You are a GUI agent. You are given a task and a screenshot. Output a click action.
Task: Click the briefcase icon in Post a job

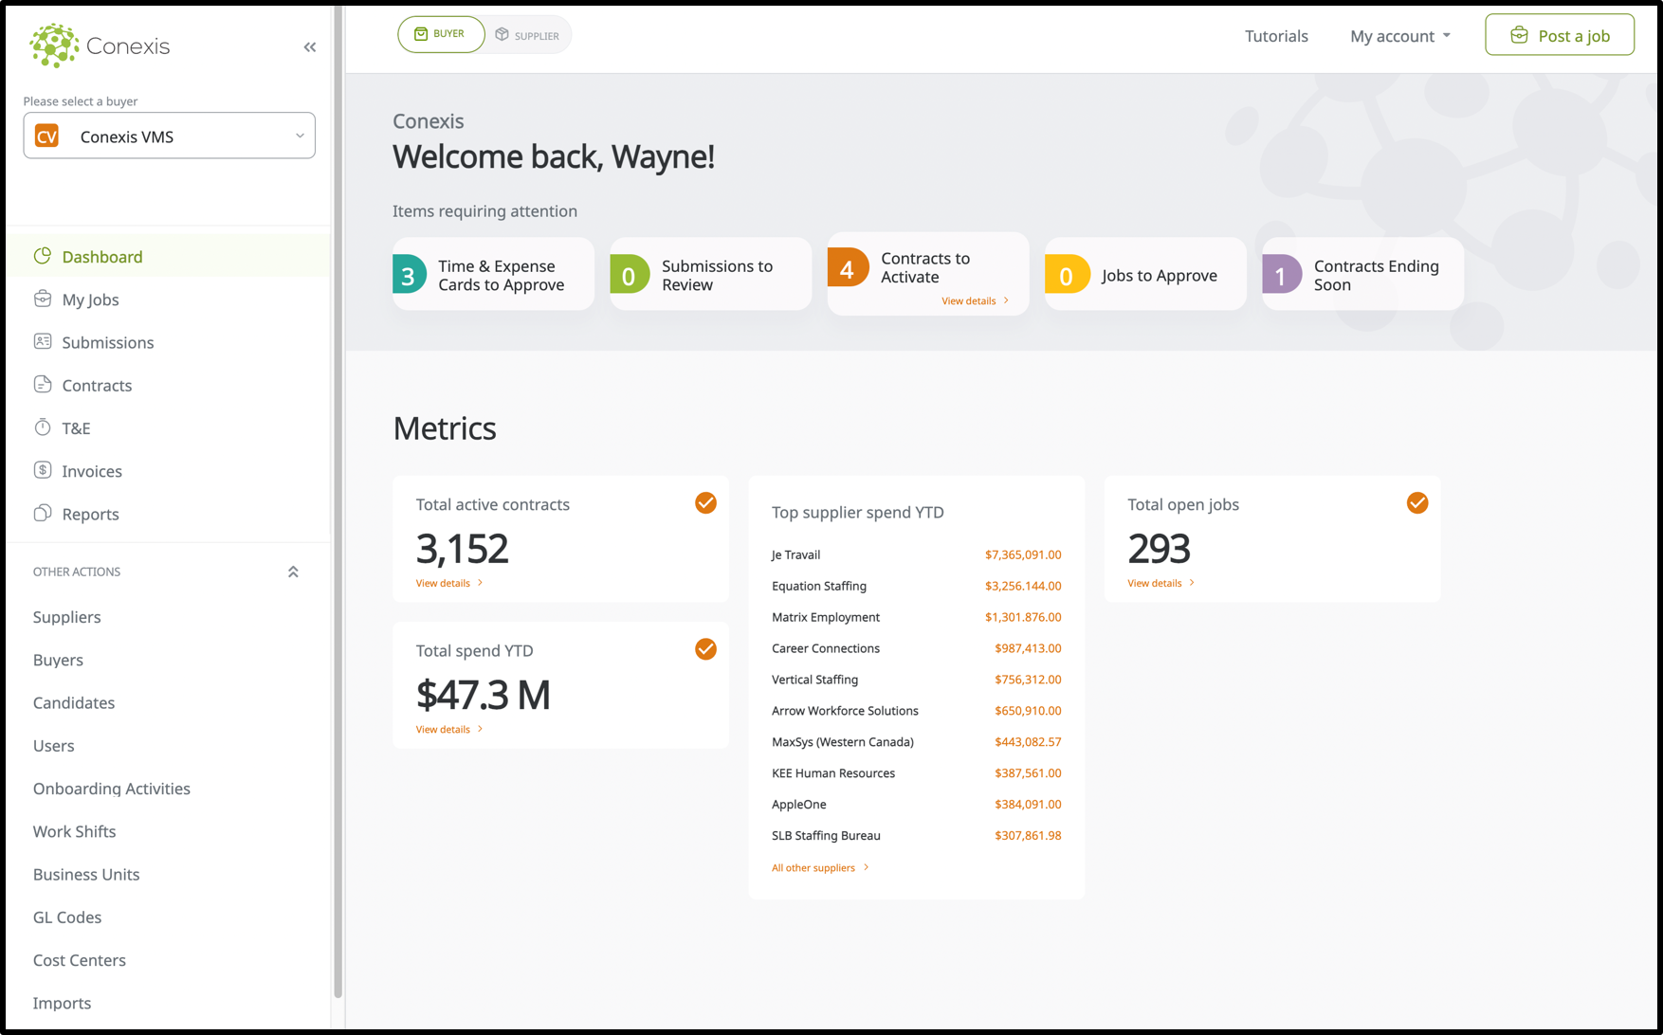tap(1519, 35)
